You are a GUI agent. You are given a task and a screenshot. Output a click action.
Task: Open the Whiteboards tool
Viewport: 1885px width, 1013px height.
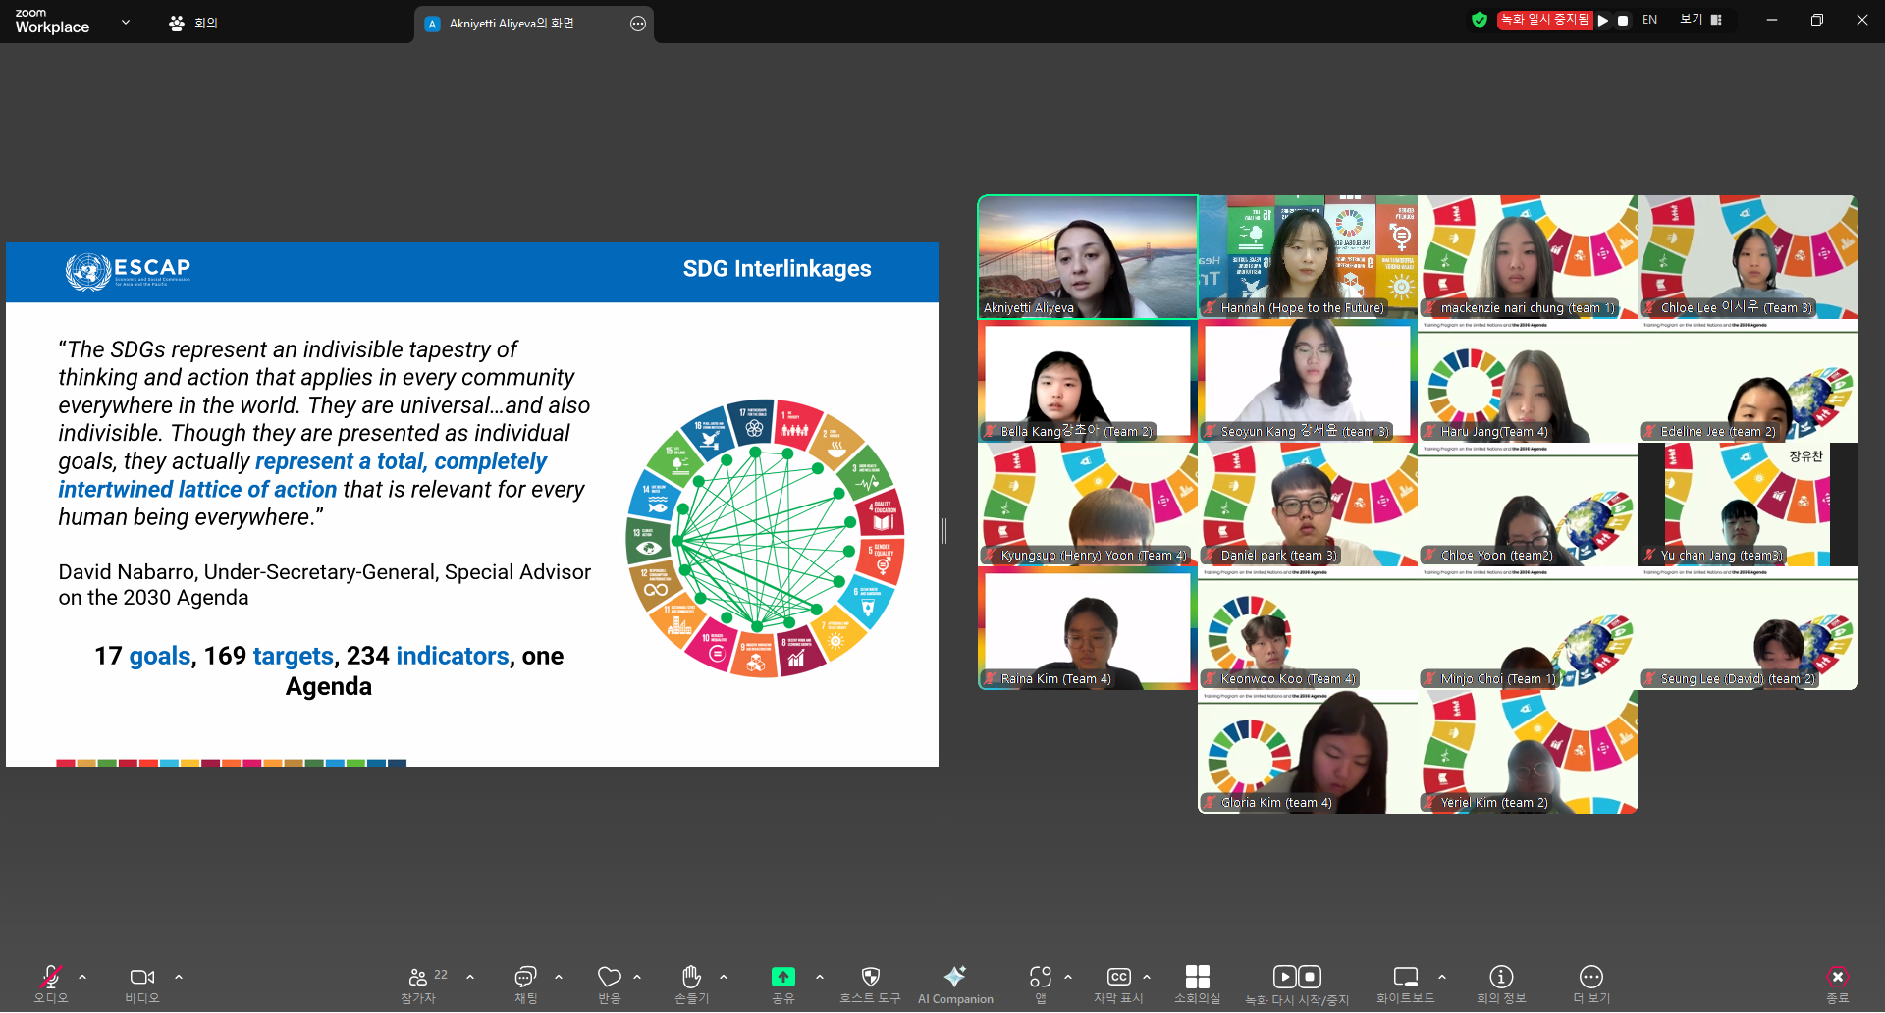coord(1405,977)
